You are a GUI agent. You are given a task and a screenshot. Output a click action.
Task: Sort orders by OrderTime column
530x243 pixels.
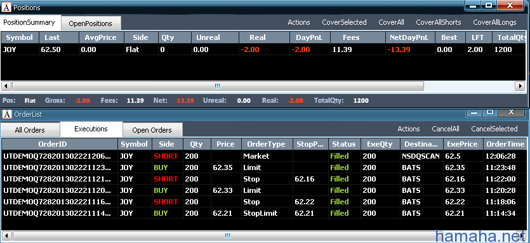[x=505, y=144]
